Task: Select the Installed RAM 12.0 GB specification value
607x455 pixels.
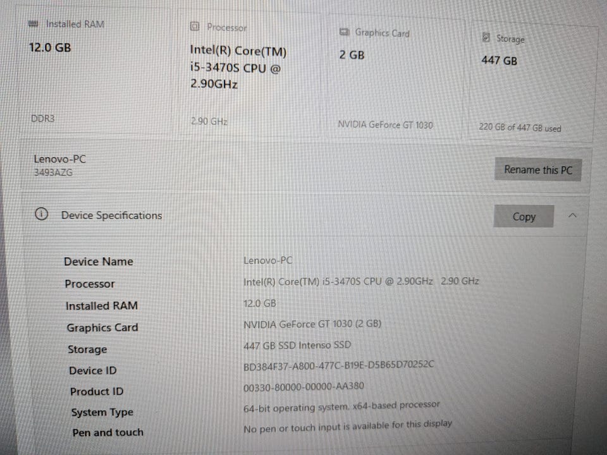Action: click(259, 303)
